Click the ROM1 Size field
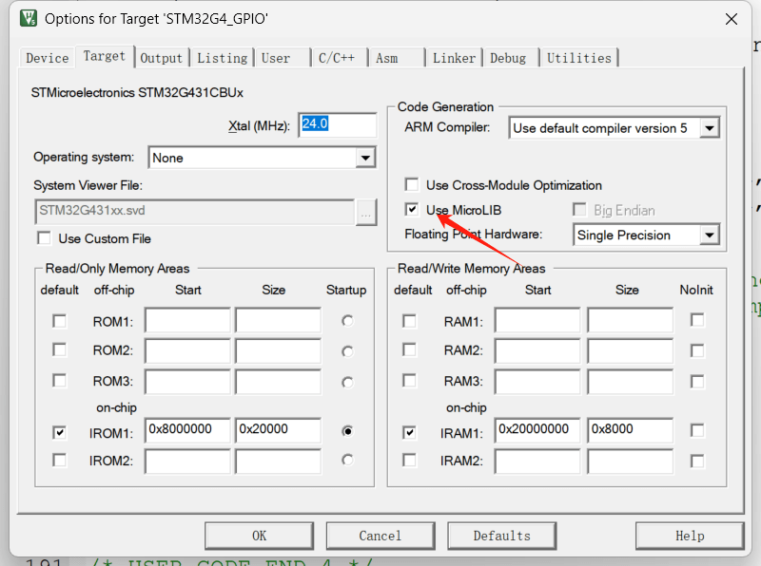This screenshot has height=566, width=761. [x=278, y=320]
